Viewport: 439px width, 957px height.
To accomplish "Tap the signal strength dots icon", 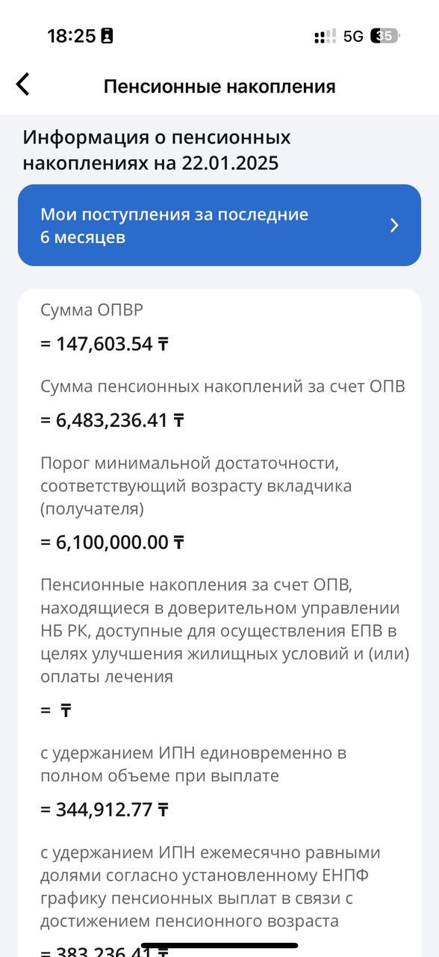I will coord(326,36).
